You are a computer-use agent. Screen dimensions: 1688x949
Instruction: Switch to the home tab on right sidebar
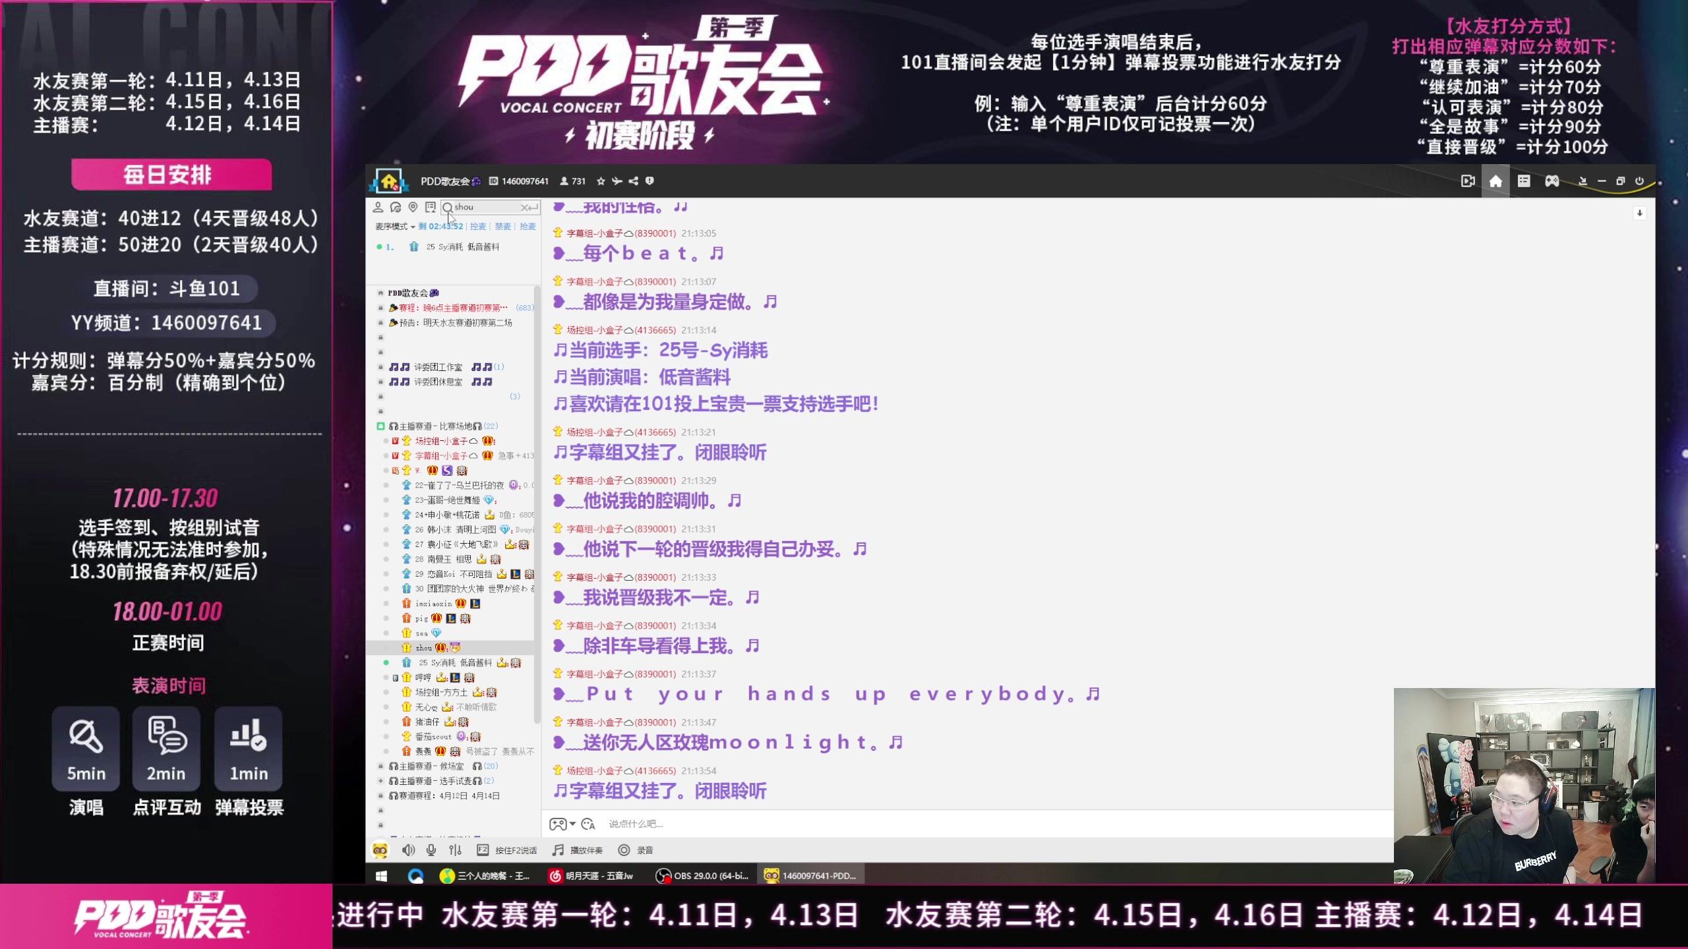point(1495,181)
